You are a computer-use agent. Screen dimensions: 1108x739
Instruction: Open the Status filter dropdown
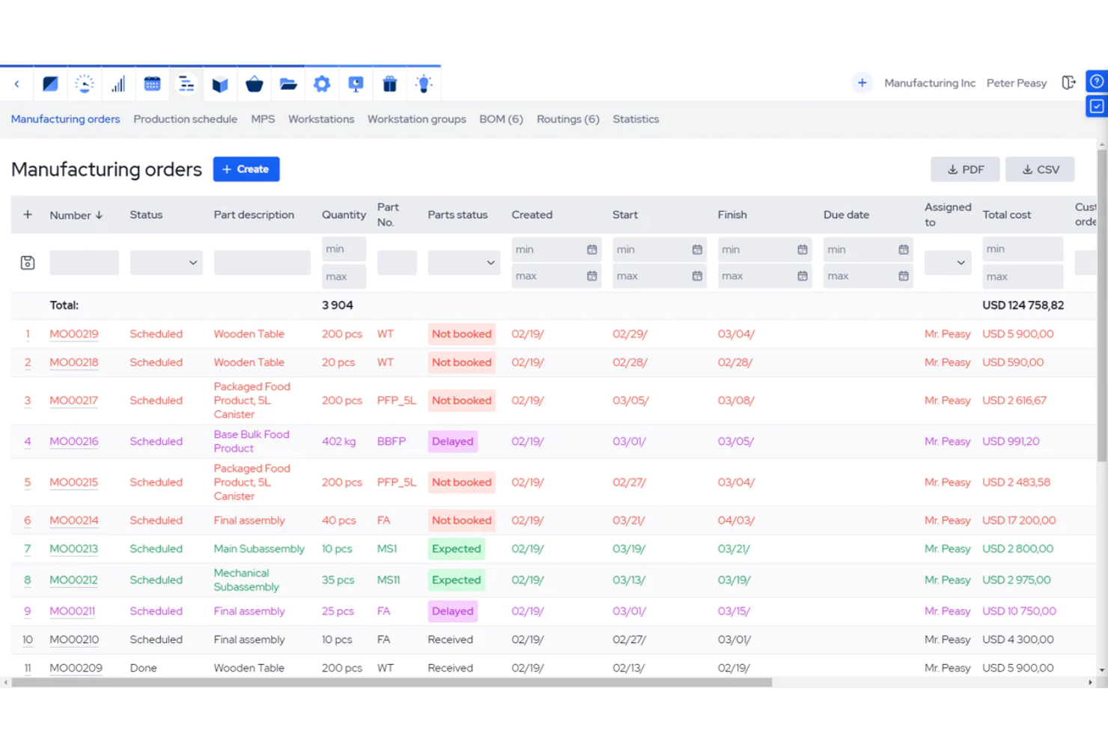165,262
